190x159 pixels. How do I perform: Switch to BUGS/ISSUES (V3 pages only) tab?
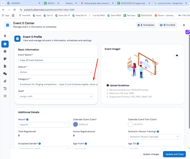coord(134,3)
